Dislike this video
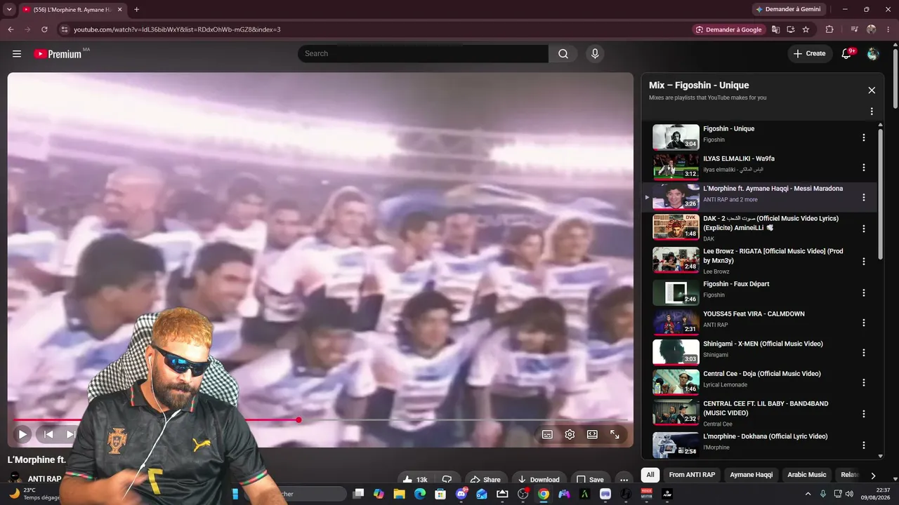Screen dimensions: 899x505 click(447, 480)
